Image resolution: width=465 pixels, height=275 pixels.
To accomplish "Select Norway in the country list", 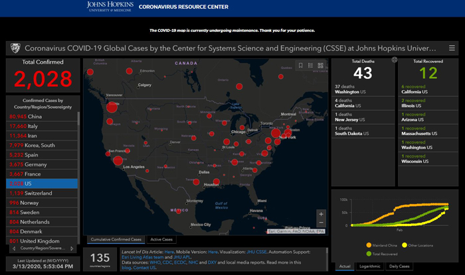I will pos(42,203).
